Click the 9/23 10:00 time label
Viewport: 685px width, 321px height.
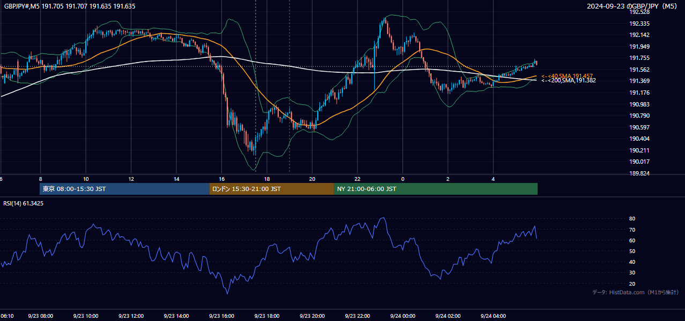coord(86,316)
